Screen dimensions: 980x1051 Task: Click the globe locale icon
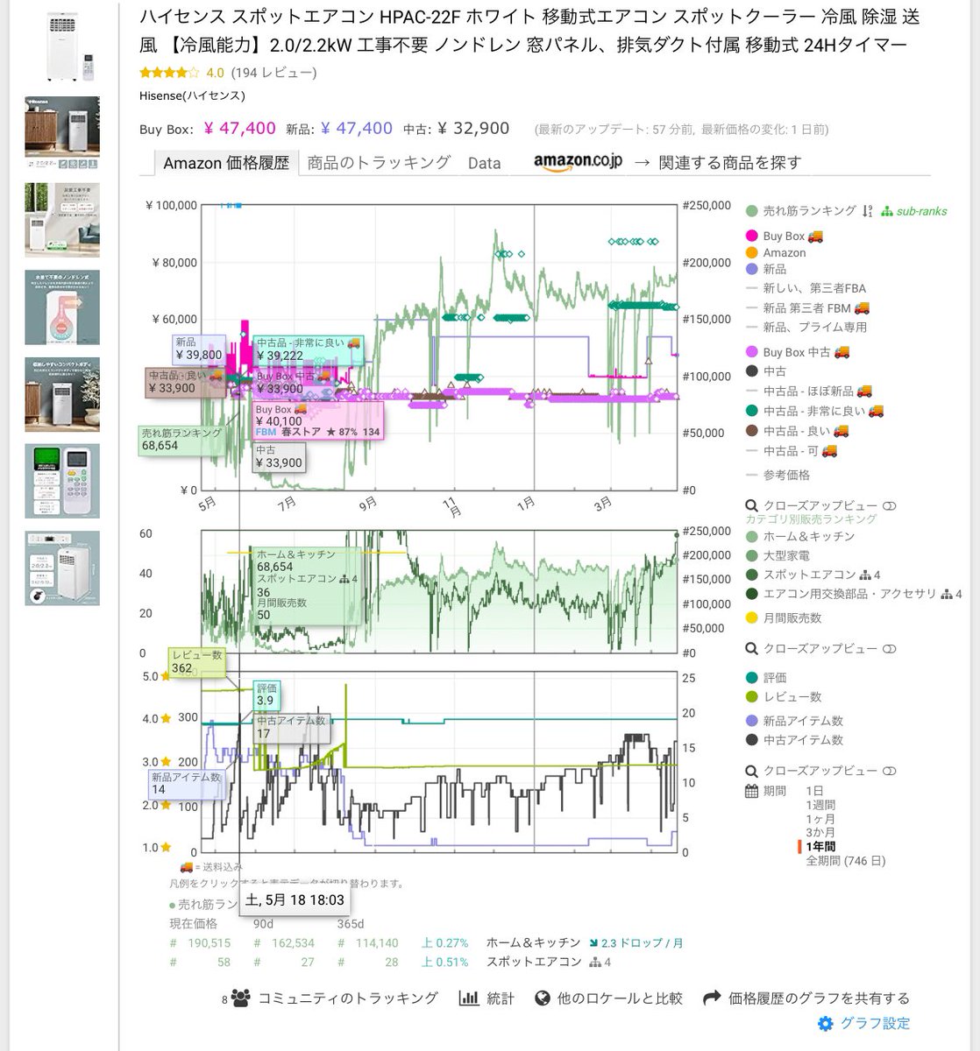(542, 998)
